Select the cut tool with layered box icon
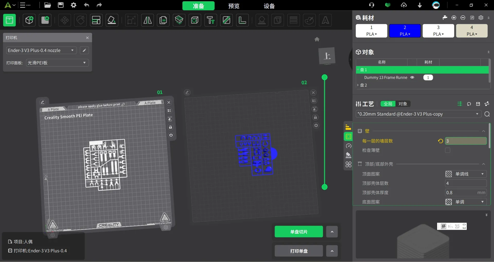494x262 pixels. tap(179, 20)
